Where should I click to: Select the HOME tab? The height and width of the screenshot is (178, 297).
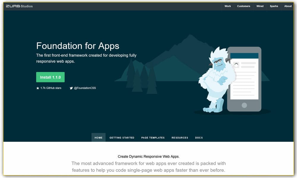click(98, 137)
